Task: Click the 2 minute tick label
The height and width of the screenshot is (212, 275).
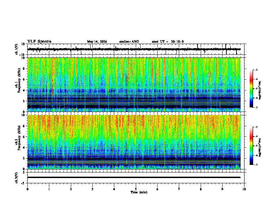Action: coord(71,189)
